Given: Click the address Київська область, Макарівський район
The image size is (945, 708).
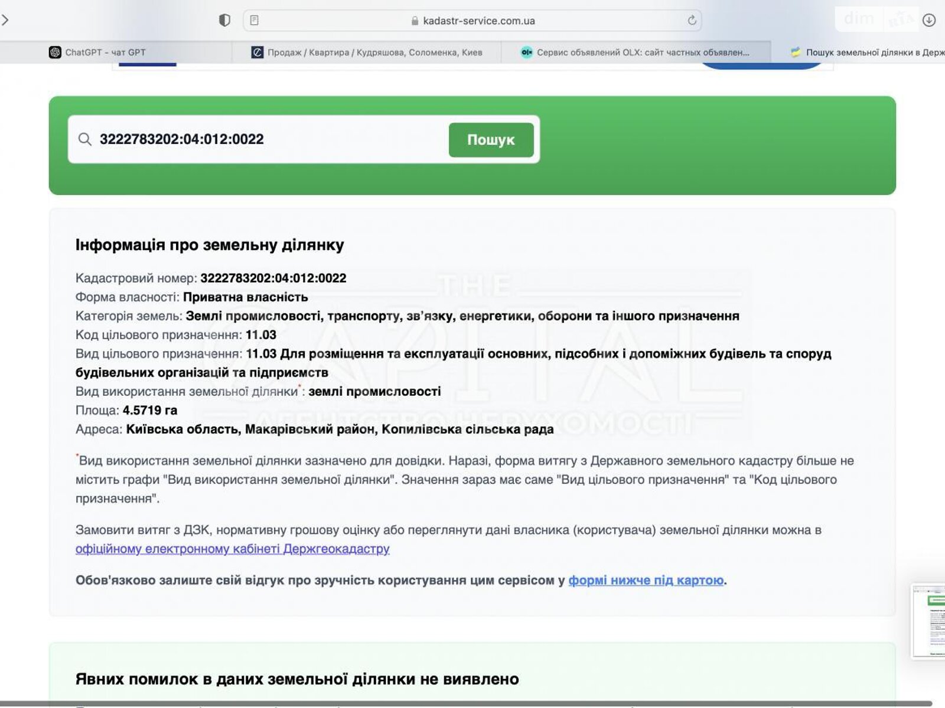Looking at the screenshot, I should click(340, 429).
